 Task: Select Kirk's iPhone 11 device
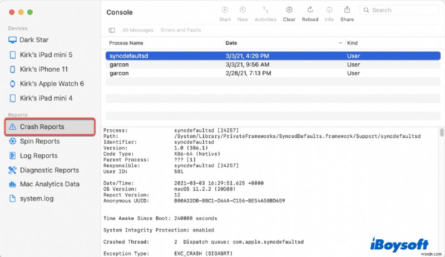38,69
